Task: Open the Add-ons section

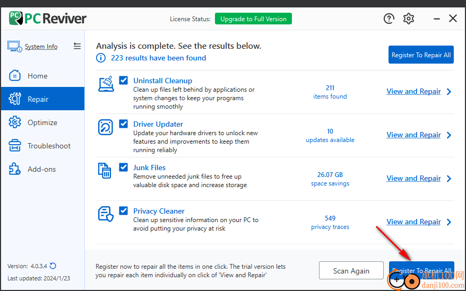Action: 43,169
